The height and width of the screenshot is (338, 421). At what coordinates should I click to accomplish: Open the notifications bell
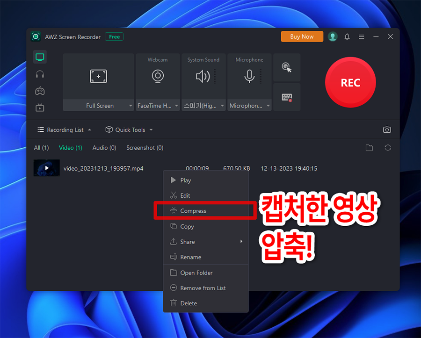coord(347,36)
